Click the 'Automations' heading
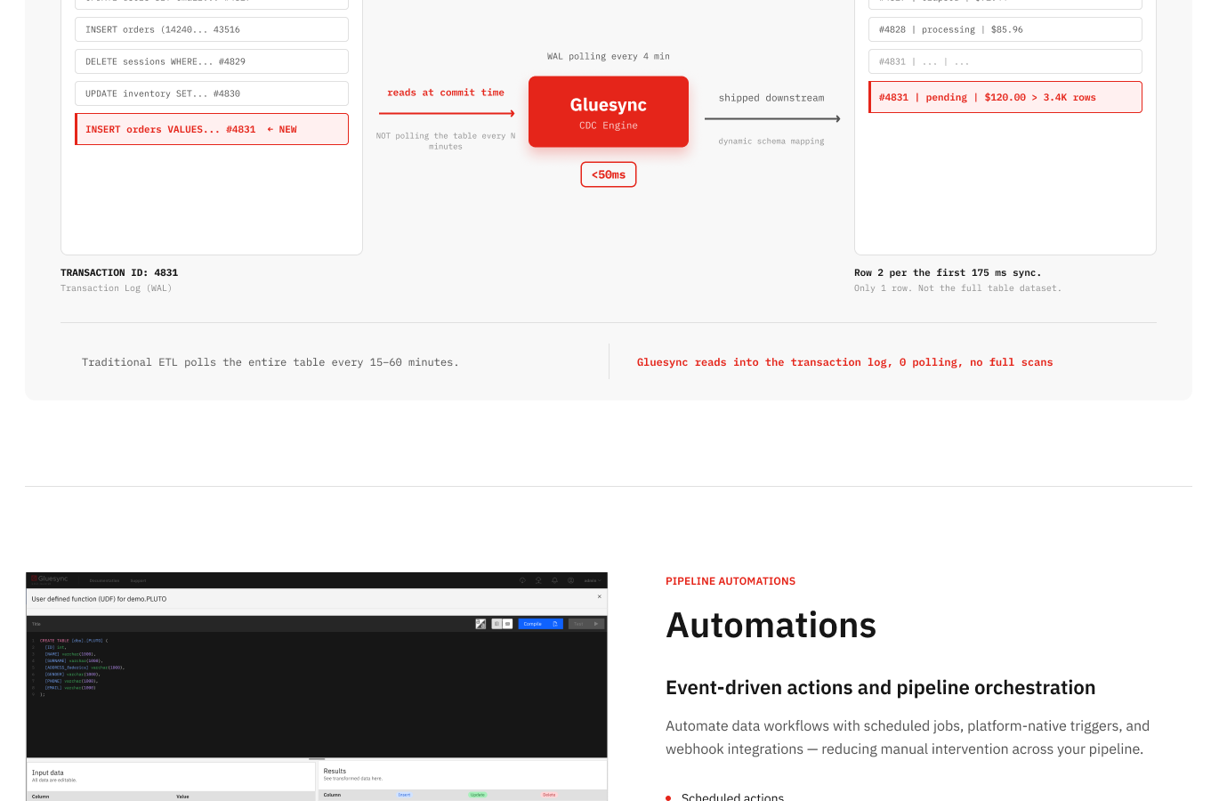The image size is (1219, 801). [771, 626]
